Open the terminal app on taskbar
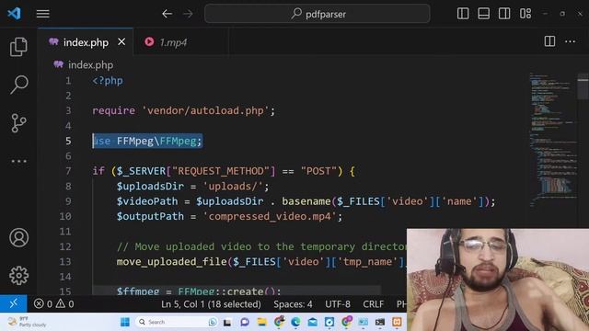Image resolution: width=589 pixels, height=331 pixels. coord(380,322)
